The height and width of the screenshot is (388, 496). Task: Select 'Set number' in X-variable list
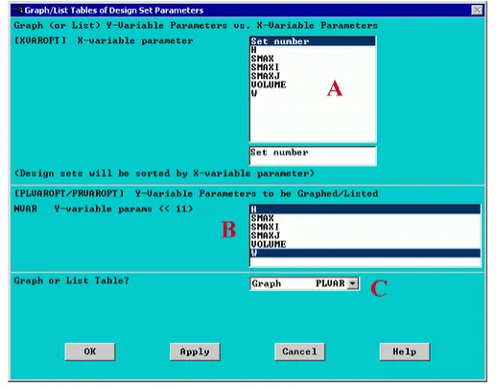pyautogui.click(x=313, y=41)
